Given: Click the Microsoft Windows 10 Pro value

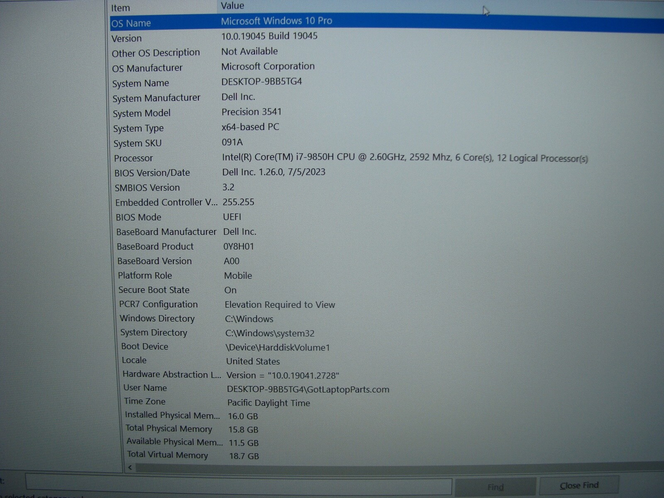Looking at the screenshot, I should coord(276,21).
